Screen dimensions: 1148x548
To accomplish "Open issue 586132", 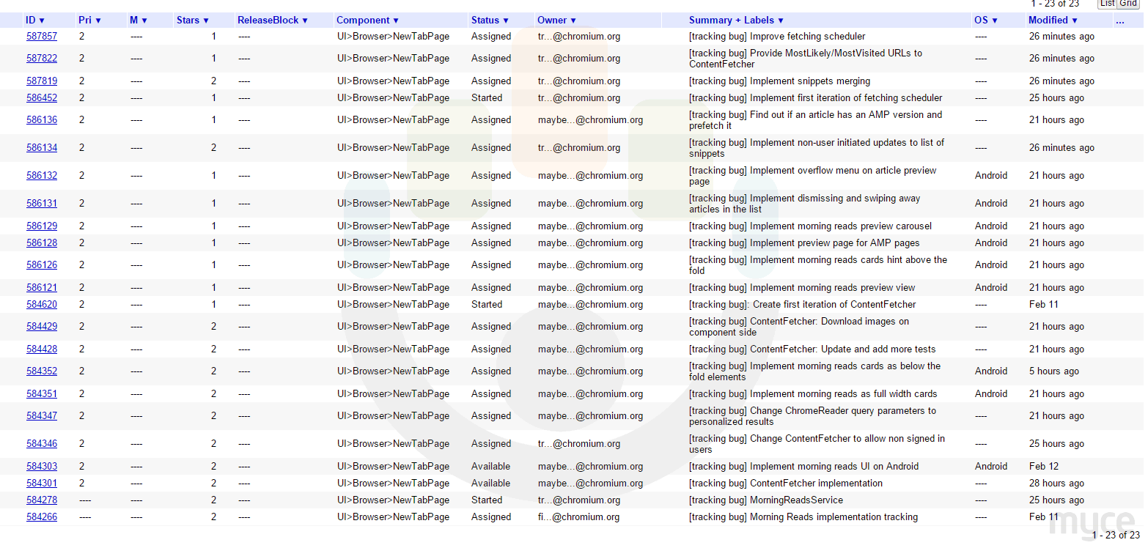I will tap(42, 176).
